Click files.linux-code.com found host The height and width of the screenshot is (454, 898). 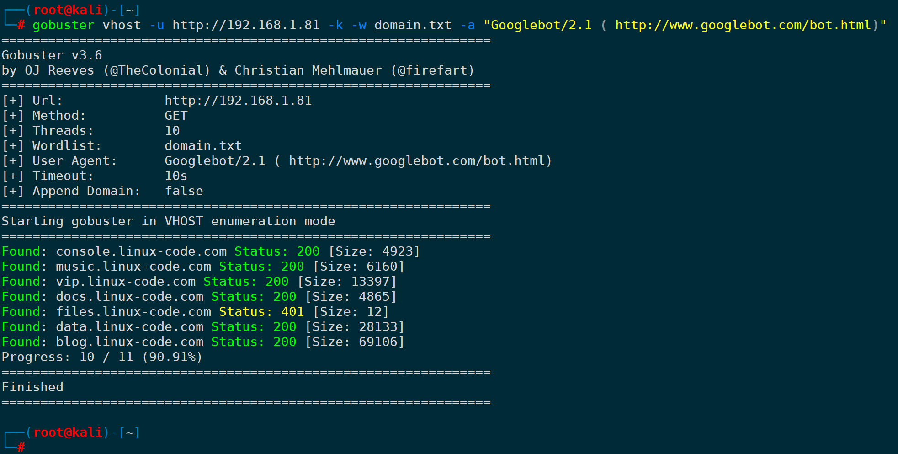pyautogui.click(x=133, y=312)
